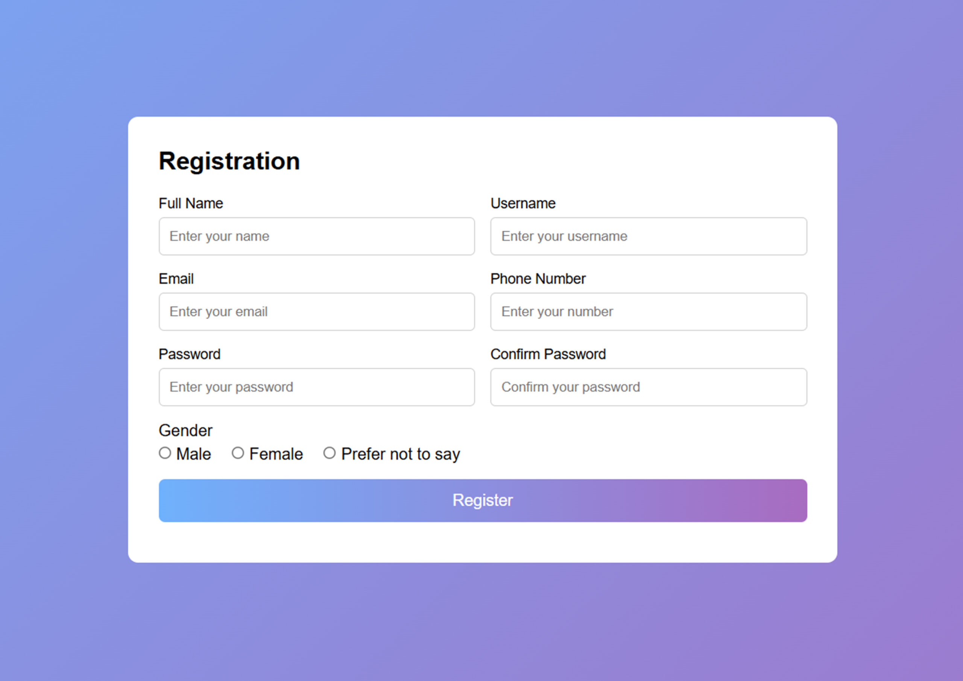963x681 pixels.
Task: Click the Email entry box
Action: [x=316, y=312]
